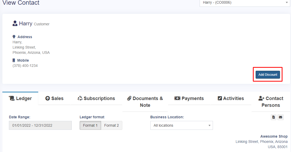
Task: Click the user icon beside Harry's name
Action: tap(15, 24)
